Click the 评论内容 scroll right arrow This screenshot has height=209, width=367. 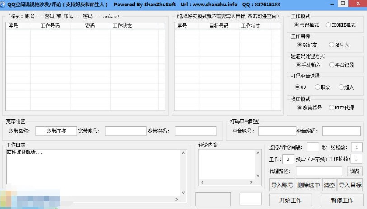point(251,182)
